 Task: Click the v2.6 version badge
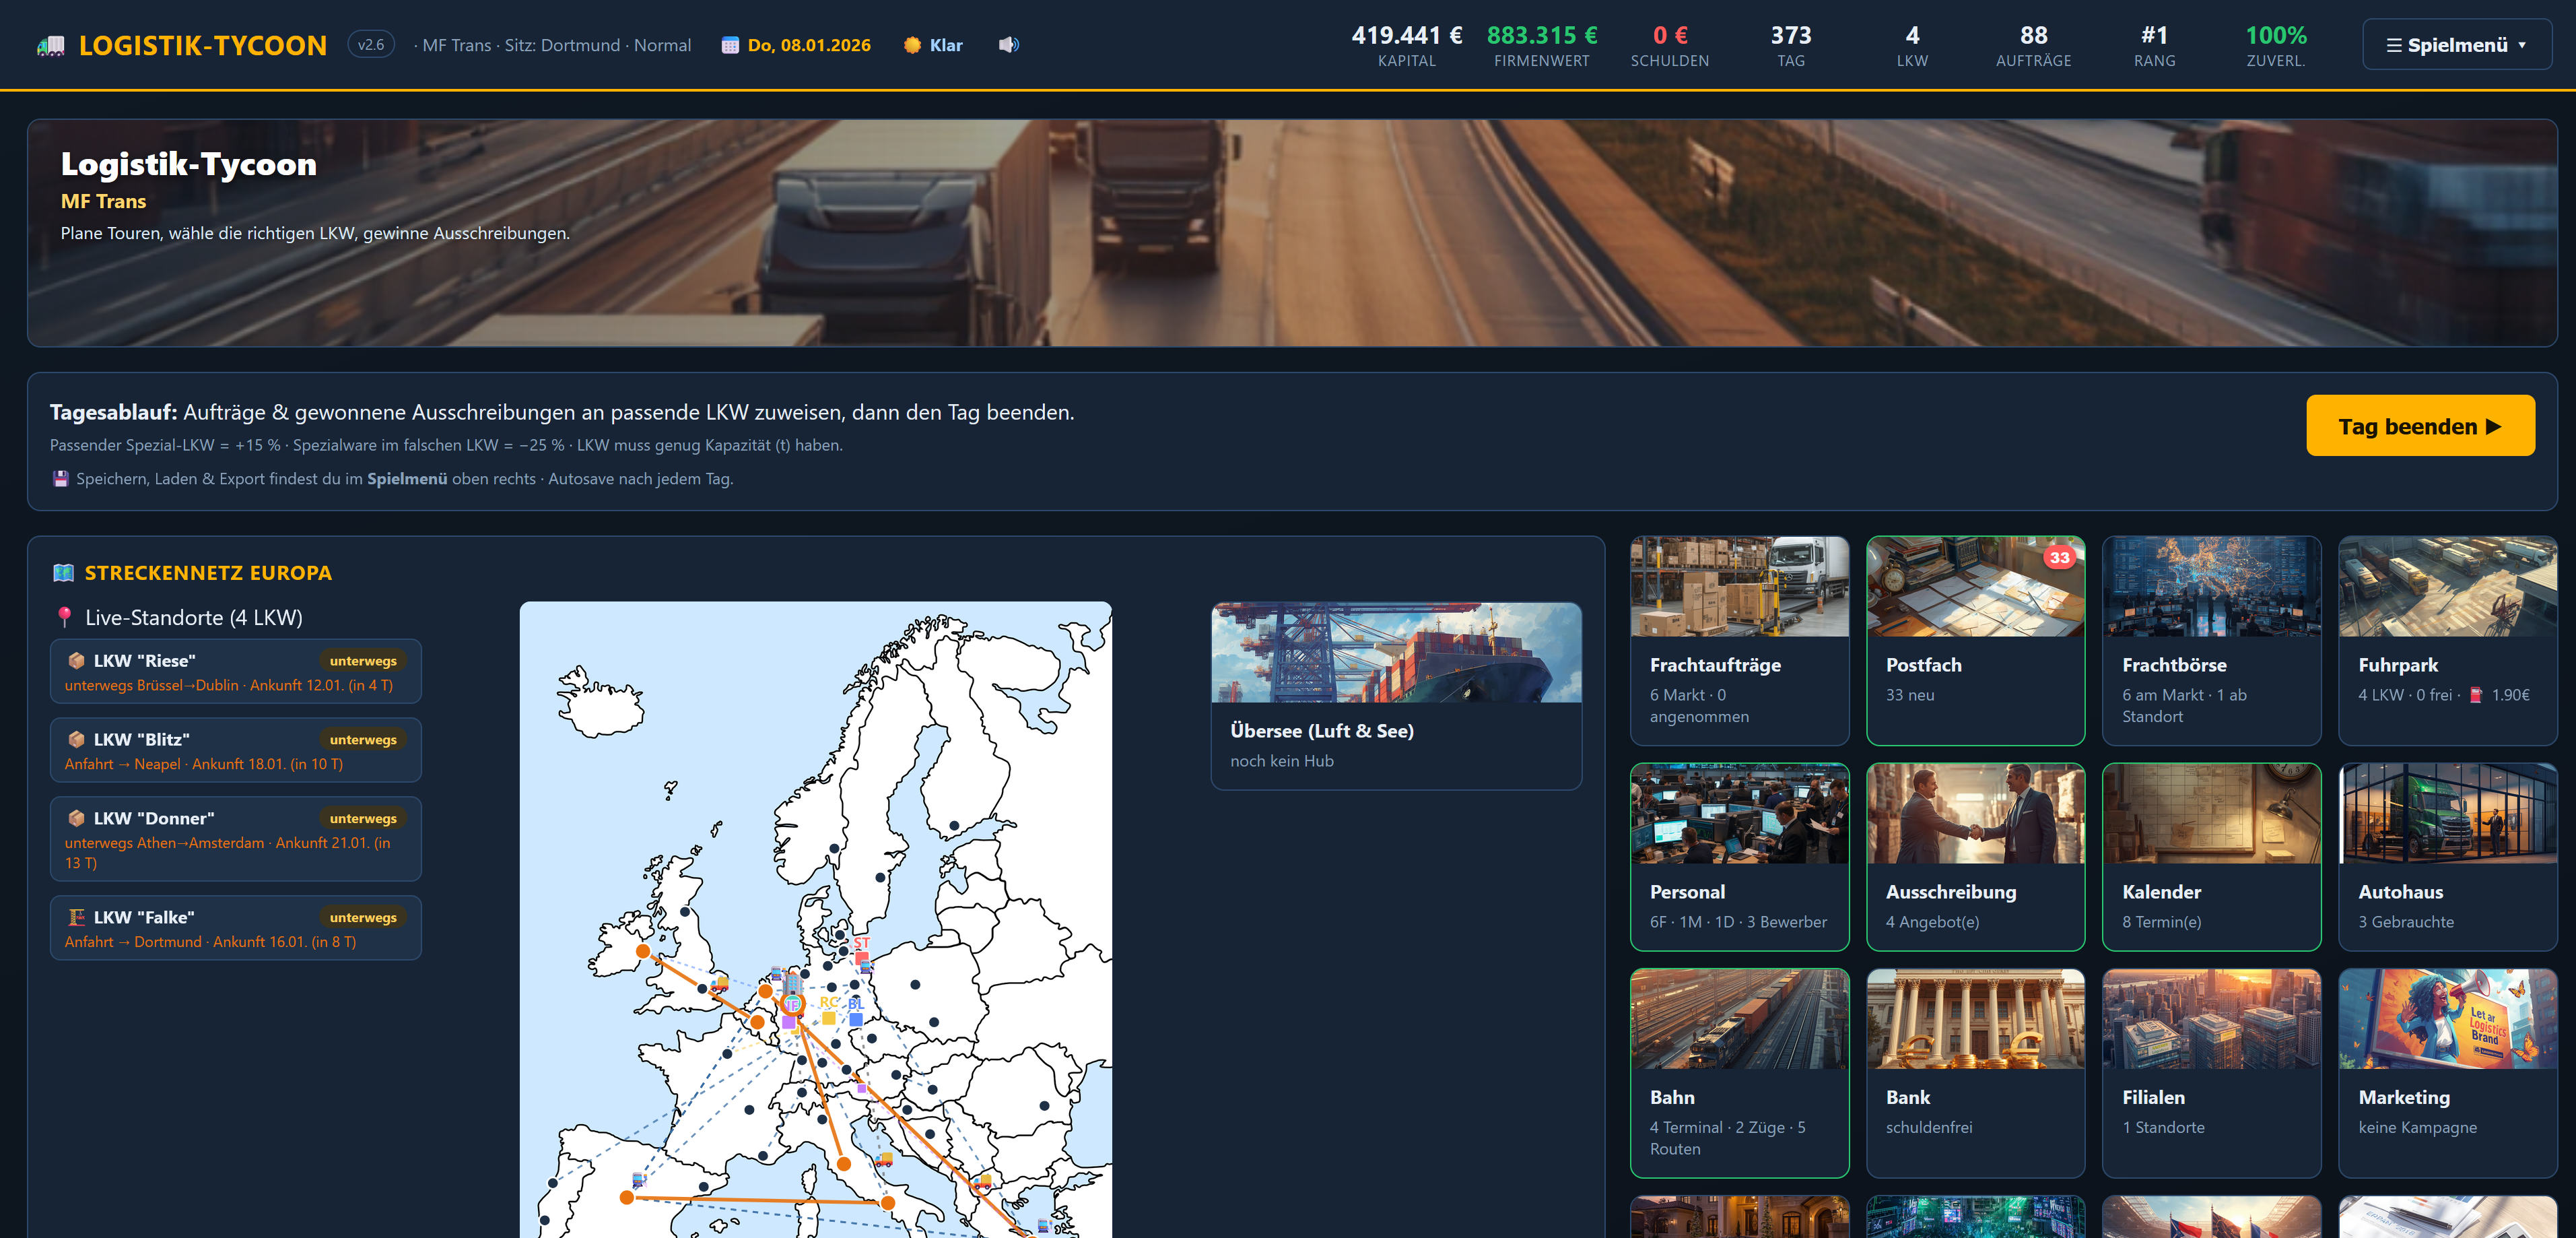(371, 45)
